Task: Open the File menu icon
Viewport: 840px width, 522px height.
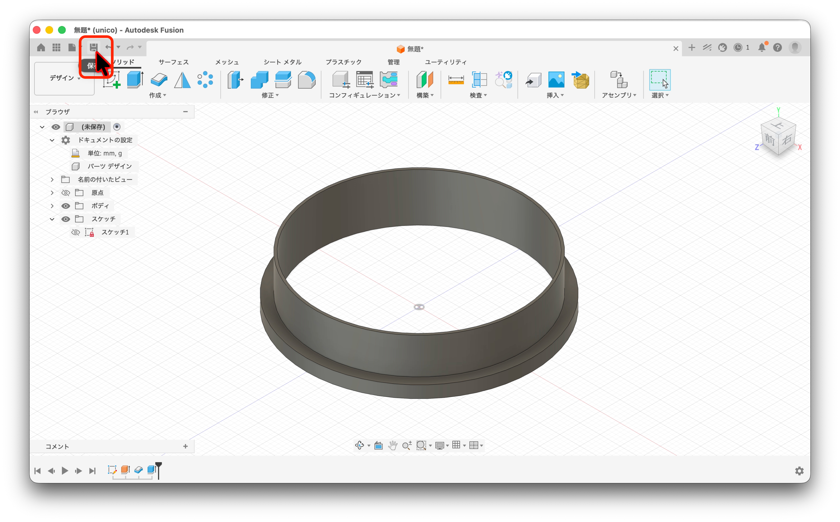Action: (72, 47)
